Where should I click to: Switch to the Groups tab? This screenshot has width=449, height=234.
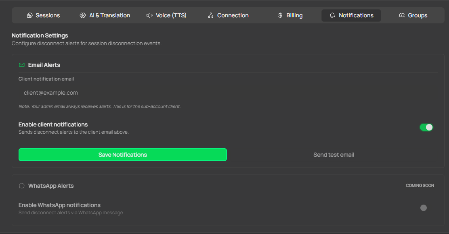pyautogui.click(x=413, y=15)
